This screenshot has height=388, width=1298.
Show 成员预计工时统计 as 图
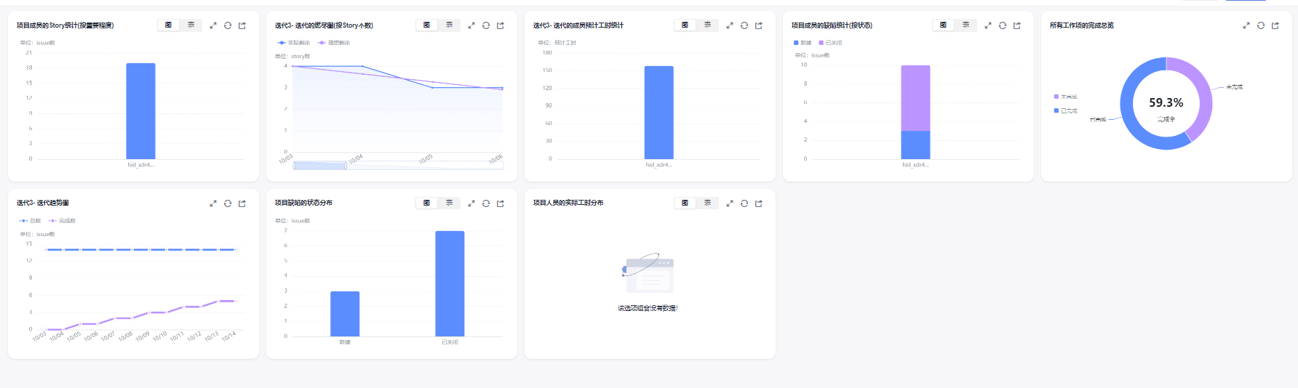click(685, 25)
